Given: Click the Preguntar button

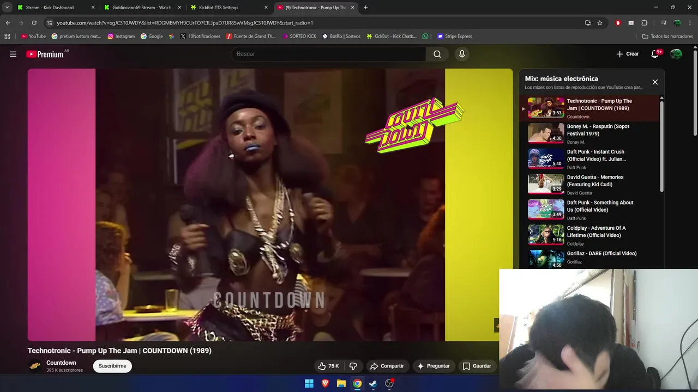Looking at the screenshot, I should pyautogui.click(x=433, y=366).
